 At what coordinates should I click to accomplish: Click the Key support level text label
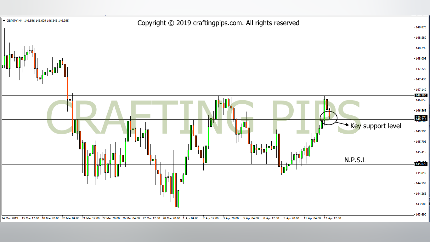pos(376,126)
